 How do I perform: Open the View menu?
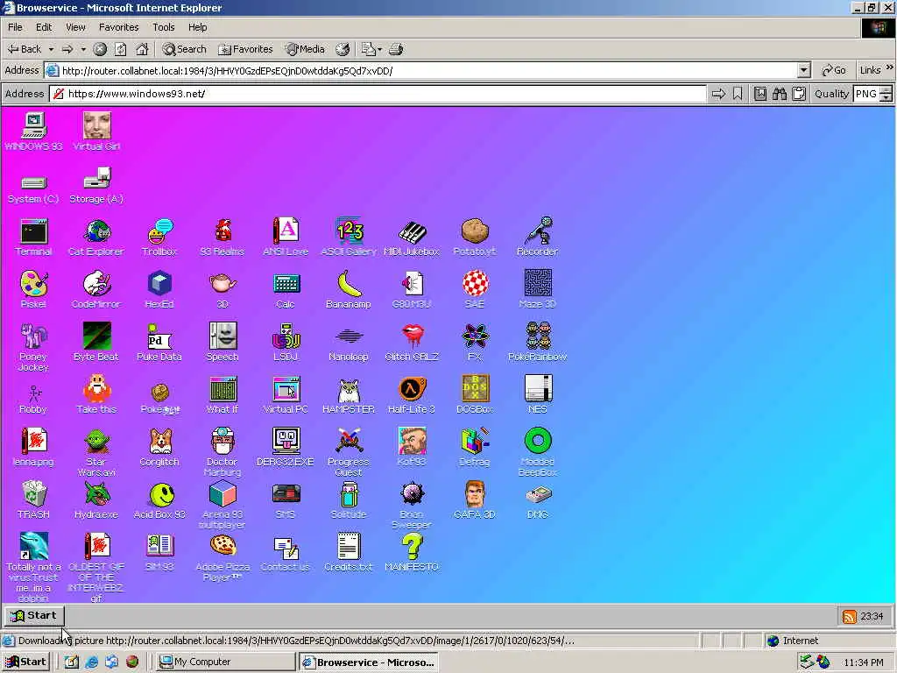pyautogui.click(x=75, y=27)
